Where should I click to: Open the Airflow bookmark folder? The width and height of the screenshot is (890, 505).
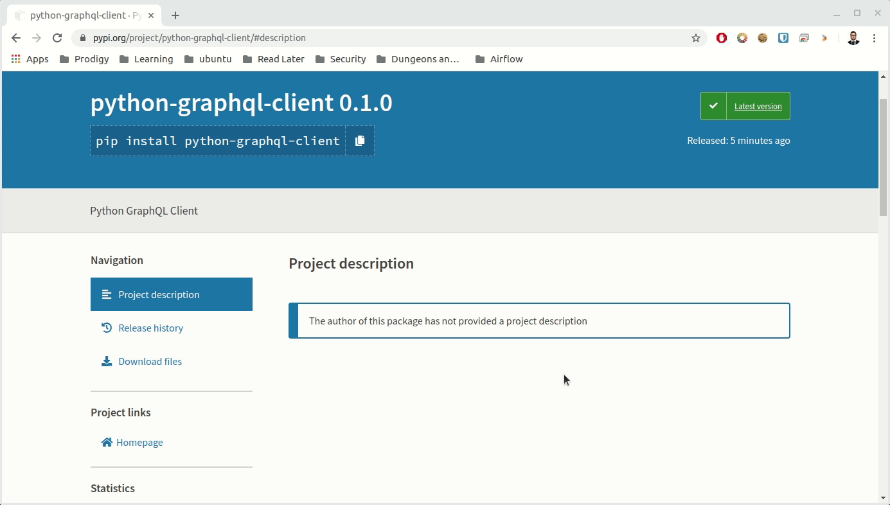tap(499, 59)
